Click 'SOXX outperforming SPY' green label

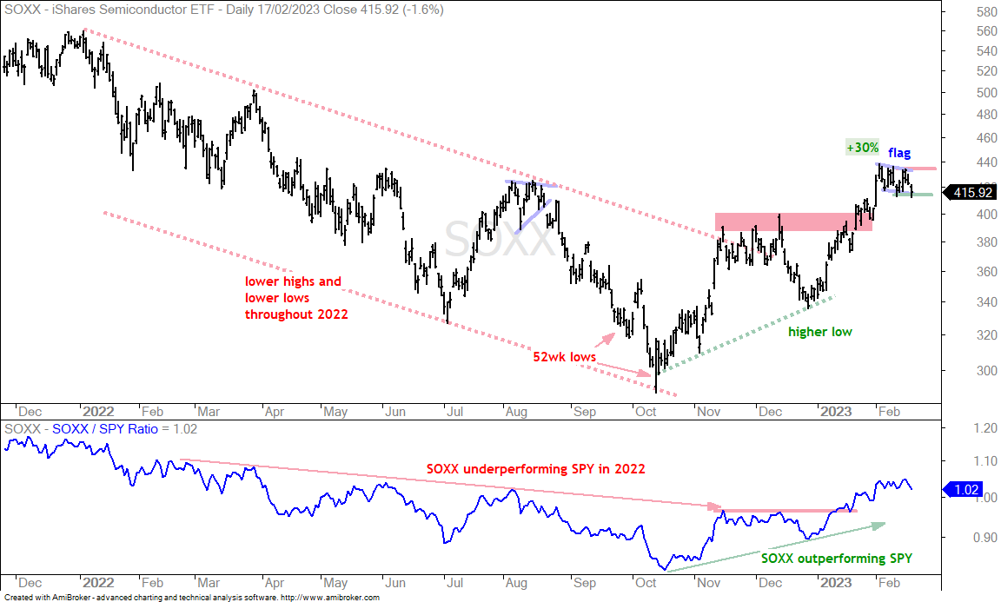pyautogui.click(x=836, y=559)
